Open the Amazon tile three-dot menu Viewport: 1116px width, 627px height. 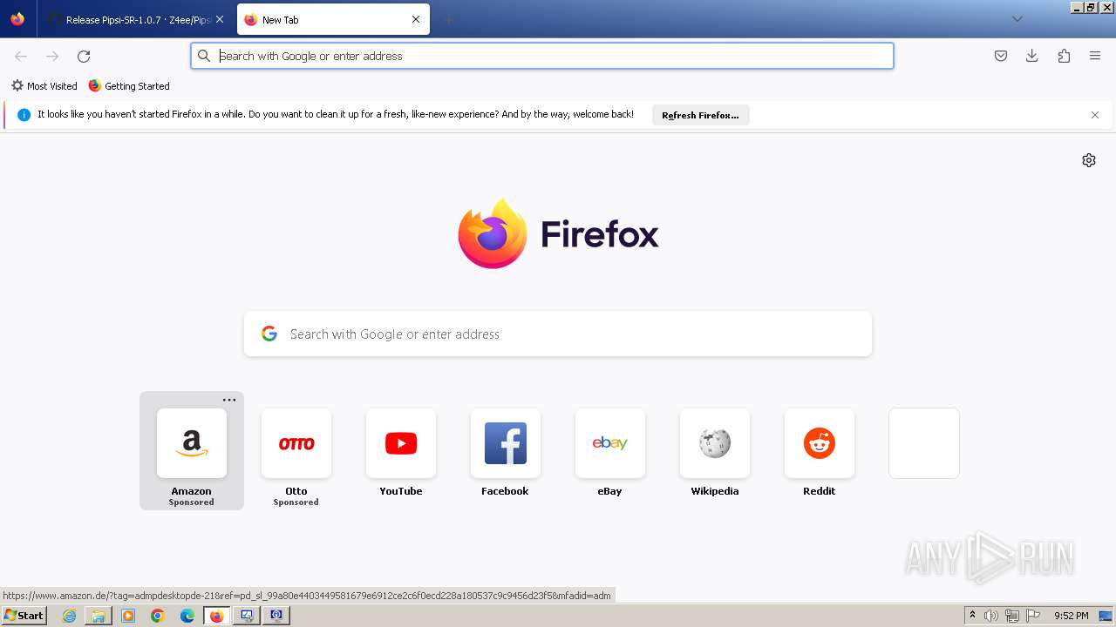click(x=229, y=401)
